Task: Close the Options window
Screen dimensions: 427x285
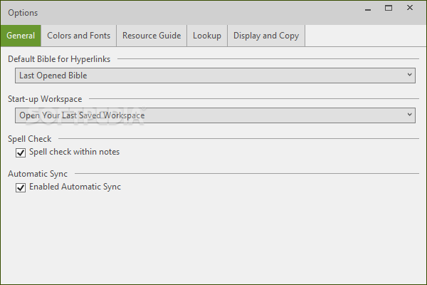Action: [410, 8]
